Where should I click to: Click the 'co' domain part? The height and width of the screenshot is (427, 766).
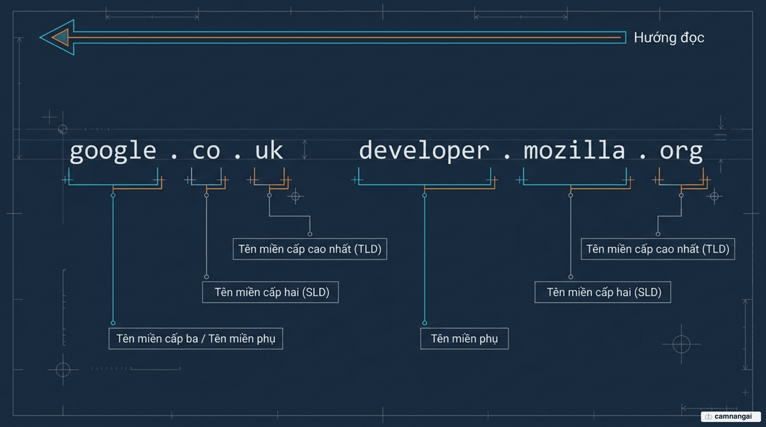tap(206, 151)
